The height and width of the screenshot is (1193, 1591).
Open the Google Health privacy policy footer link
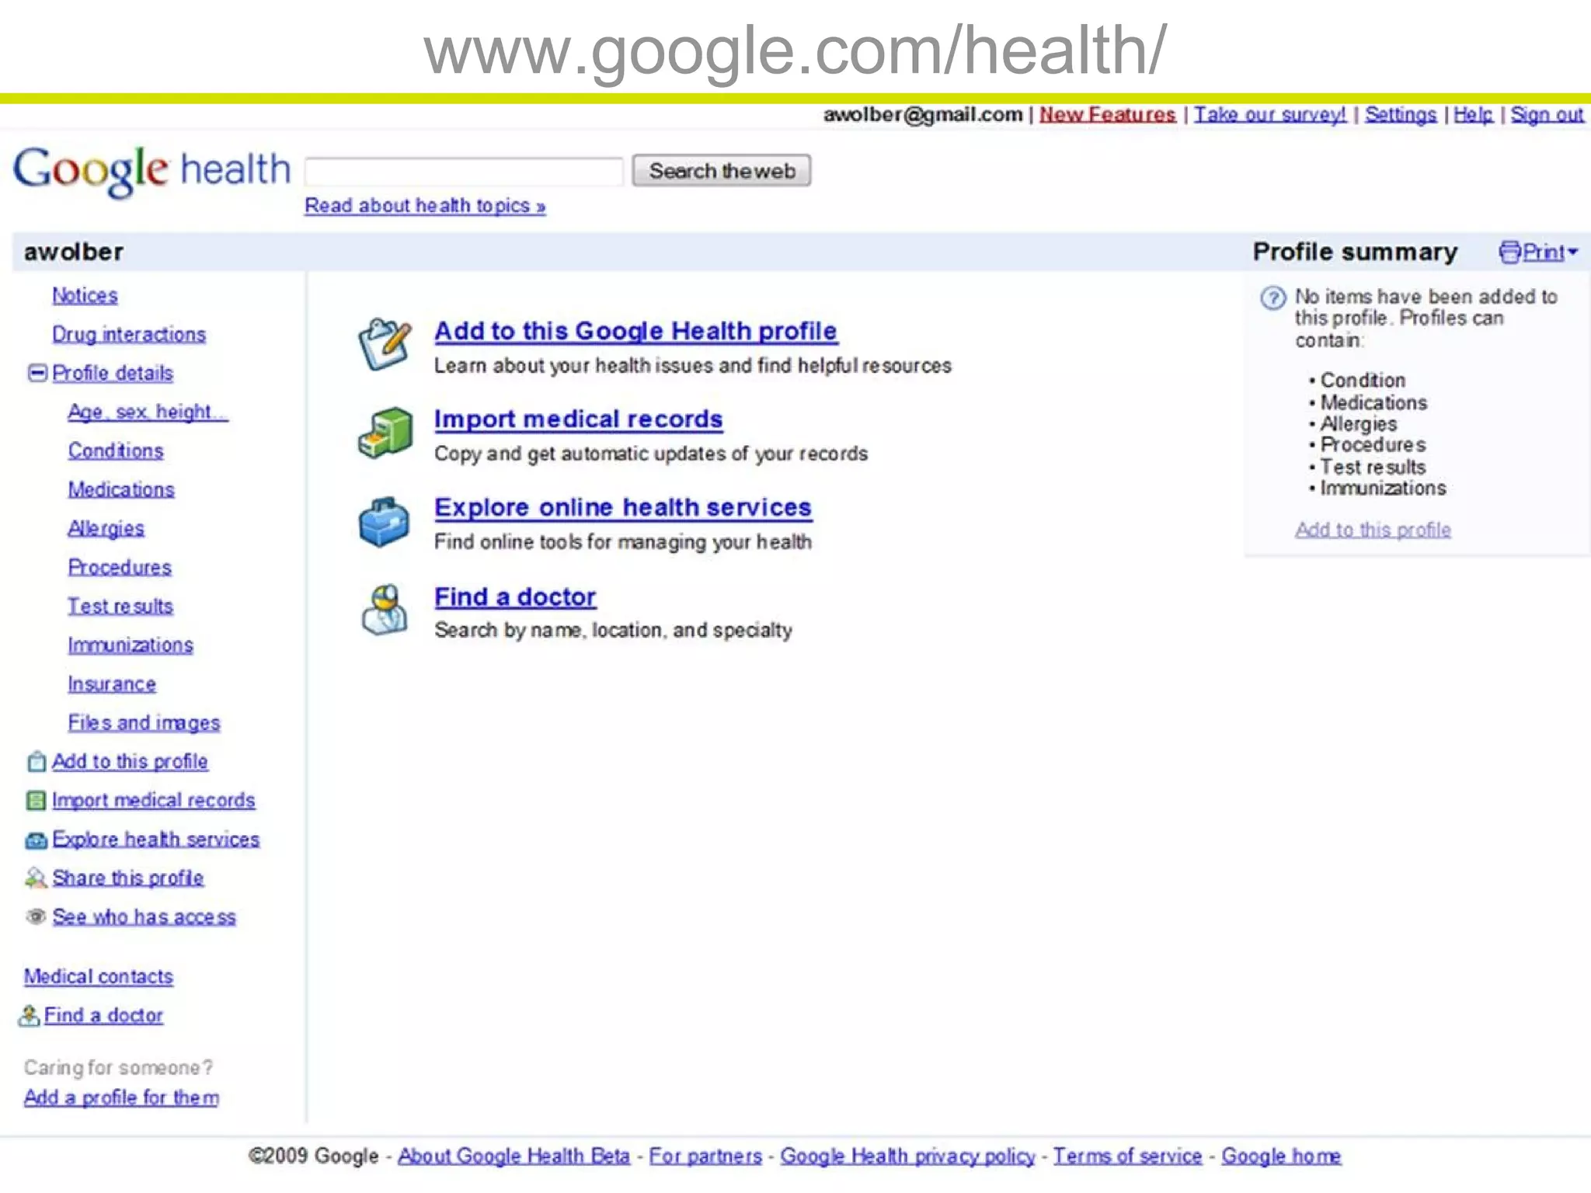coord(907,1156)
